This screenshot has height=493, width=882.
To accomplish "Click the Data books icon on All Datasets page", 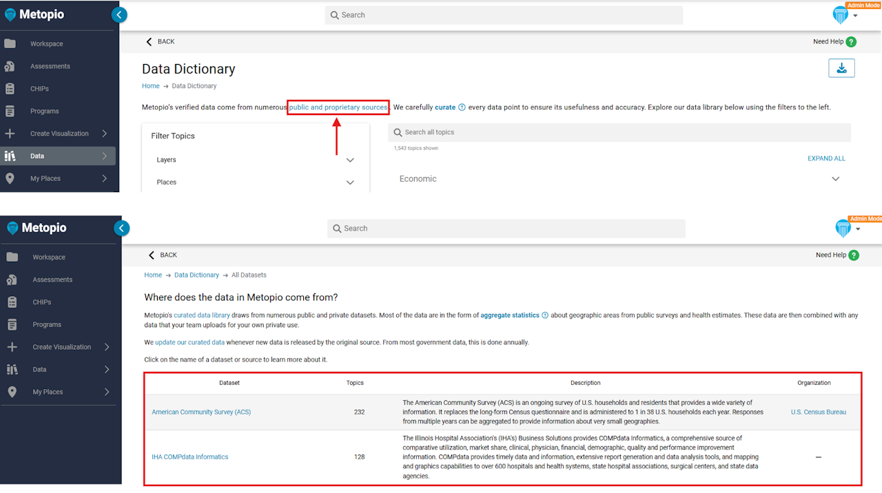I will pyautogui.click(x=12, y=370).
